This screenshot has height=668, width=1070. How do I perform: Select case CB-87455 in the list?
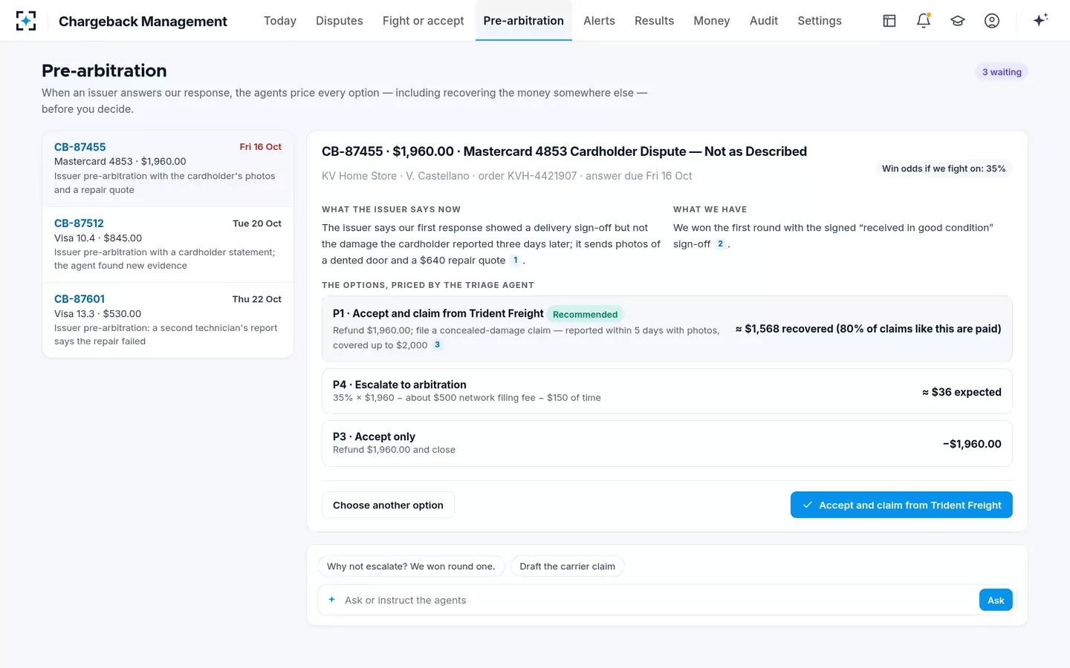click(x=168, y=168)
